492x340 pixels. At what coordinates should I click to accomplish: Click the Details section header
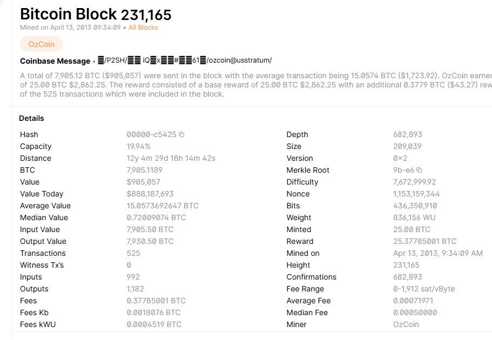click(x=31, y=118)
